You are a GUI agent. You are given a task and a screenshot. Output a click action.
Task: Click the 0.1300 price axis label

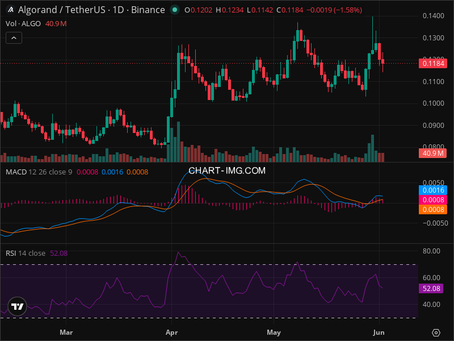433,38
